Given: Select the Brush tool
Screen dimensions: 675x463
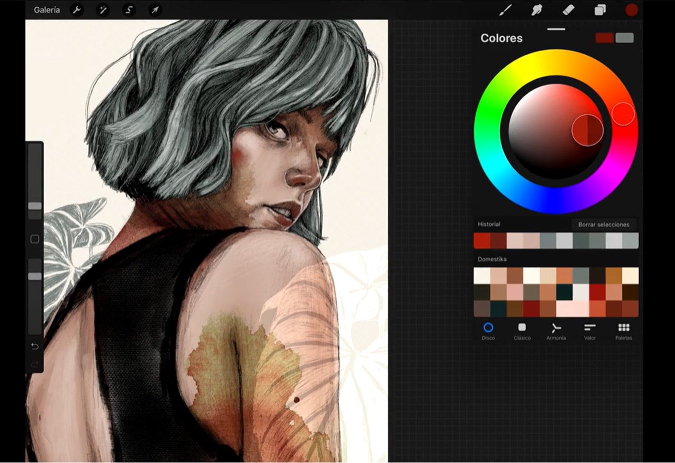Looking at the screenshot, I should pyautogui.click(x=505, y=10).
